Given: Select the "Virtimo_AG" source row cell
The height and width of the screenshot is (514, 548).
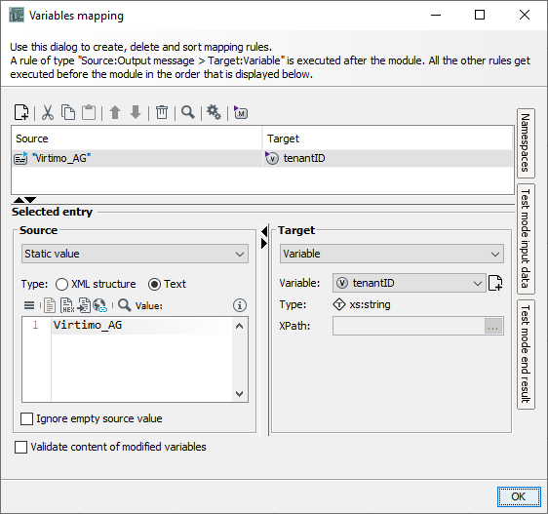Looking at the screenshot, I should pos(137,158).
